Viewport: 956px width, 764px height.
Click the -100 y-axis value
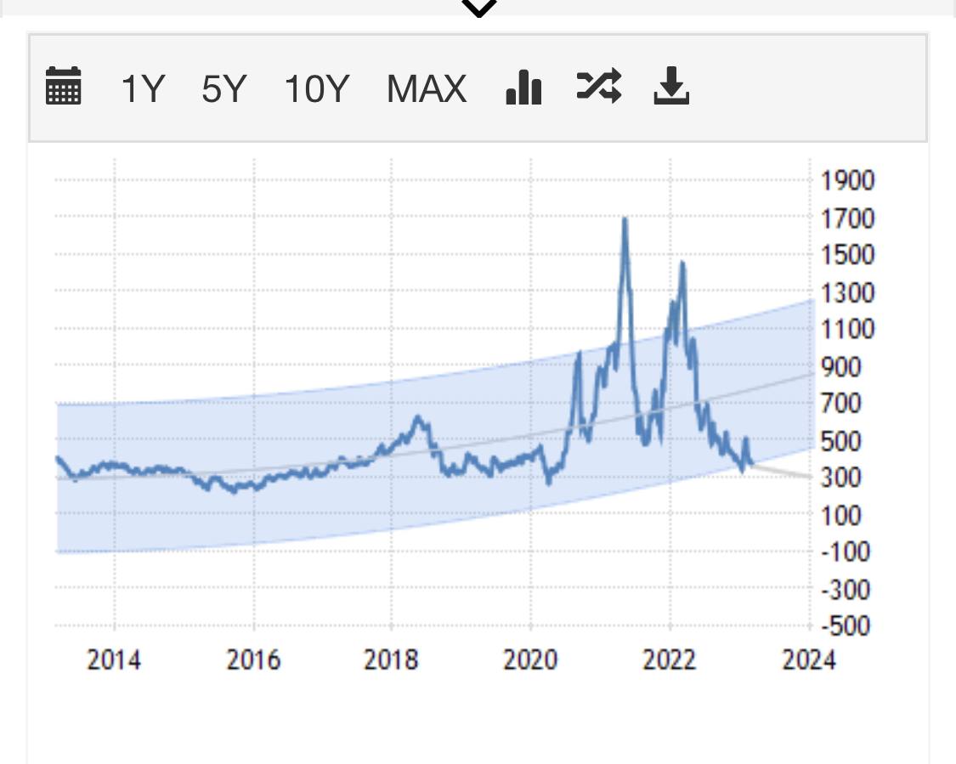[x=846, y=552]
